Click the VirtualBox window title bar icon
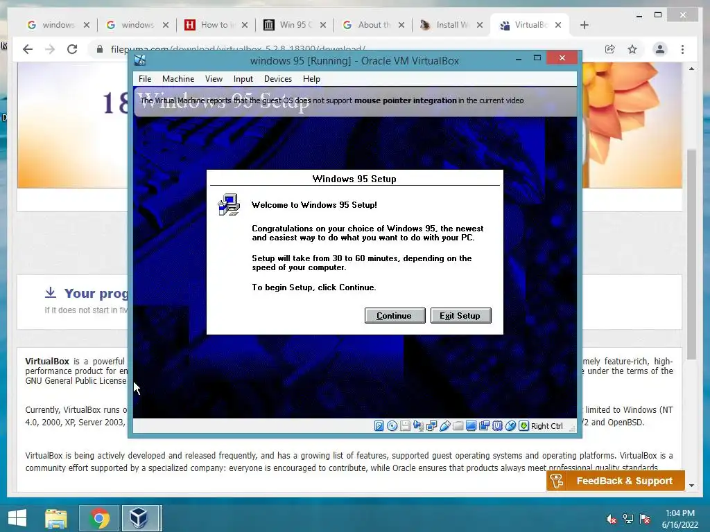 tap(140, 60)
